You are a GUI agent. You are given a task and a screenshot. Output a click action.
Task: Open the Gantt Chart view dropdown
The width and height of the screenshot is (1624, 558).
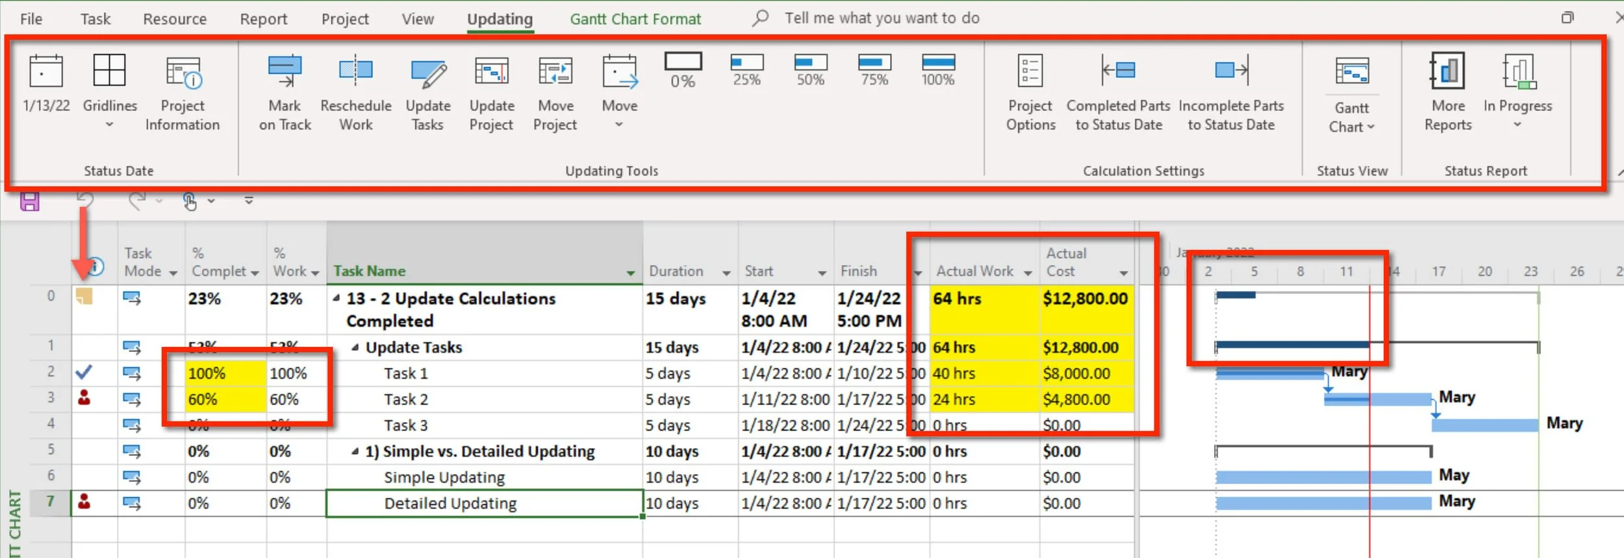click(1352, 93)
